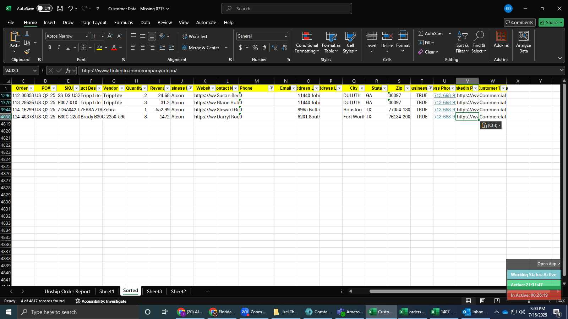The width and height of the screenshot is (568, 319).
Task: Click the Select All corner triangle
Action: [x=8, y=81]
